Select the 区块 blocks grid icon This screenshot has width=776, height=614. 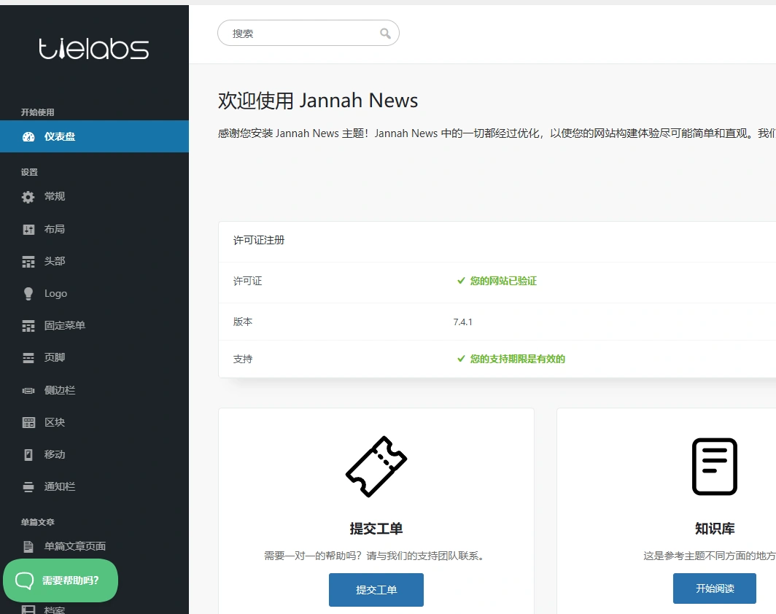(28, 422)
